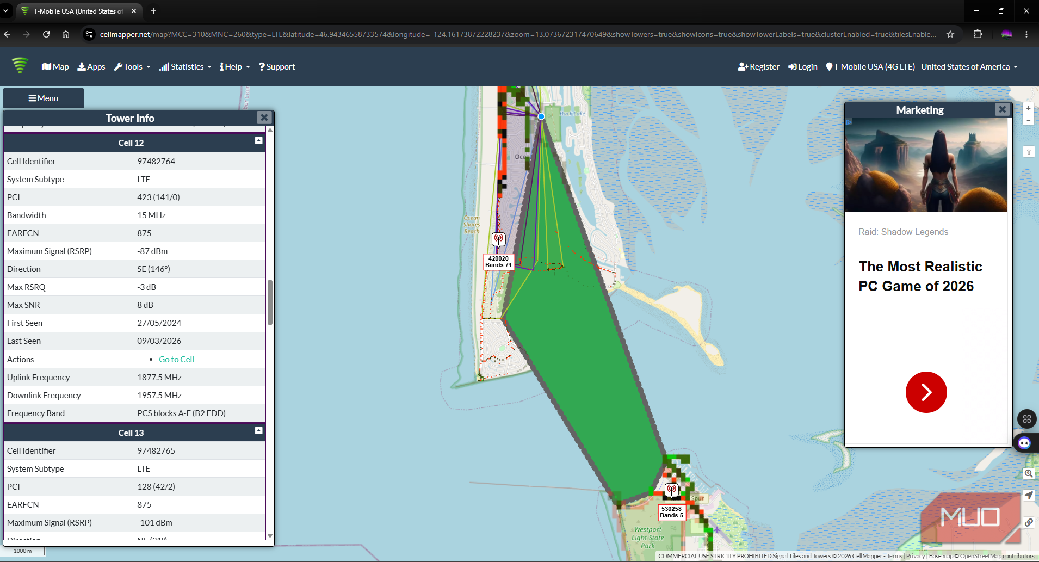
Task: Click the blue selected tower dot
Action: 541,116
